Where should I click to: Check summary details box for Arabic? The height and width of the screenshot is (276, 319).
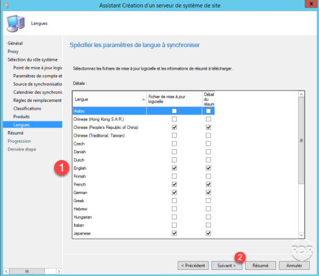click(x=209, y=111)
